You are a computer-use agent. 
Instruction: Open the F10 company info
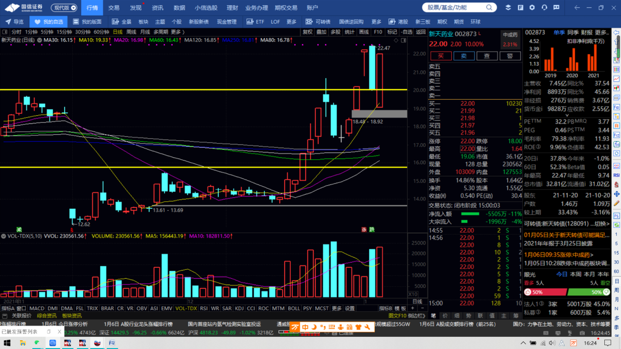click(378, 32)
